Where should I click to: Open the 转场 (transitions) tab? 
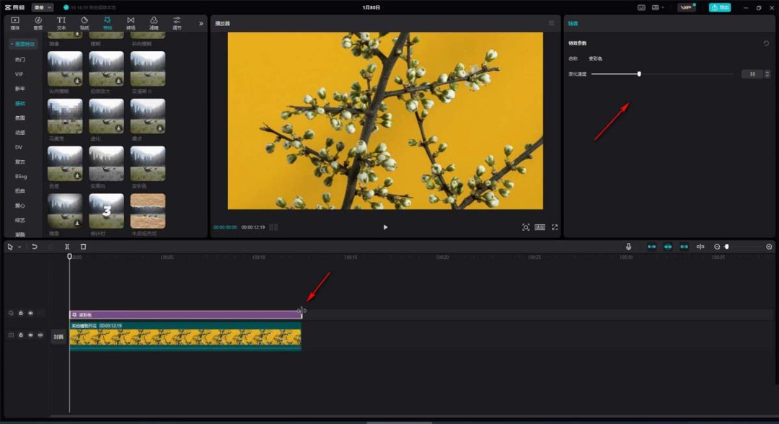click(x=131, y=23)
